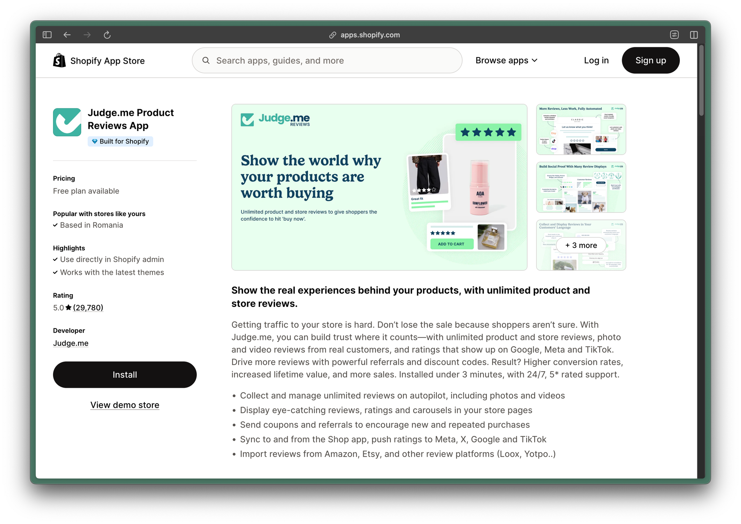Focus the Search apps, guides input field
The width and height of the screenshot is (741, 524).
click(327, 60)
